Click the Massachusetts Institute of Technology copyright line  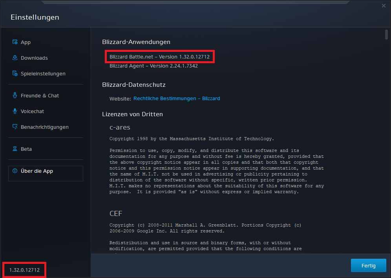pos(192,139)
